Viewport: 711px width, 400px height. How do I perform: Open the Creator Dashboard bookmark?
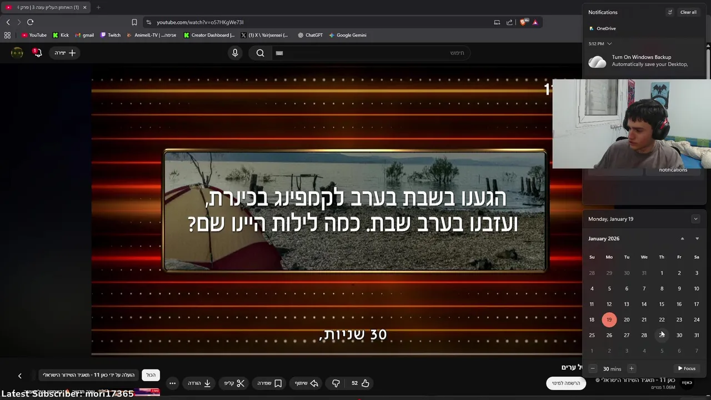(209, 35)
